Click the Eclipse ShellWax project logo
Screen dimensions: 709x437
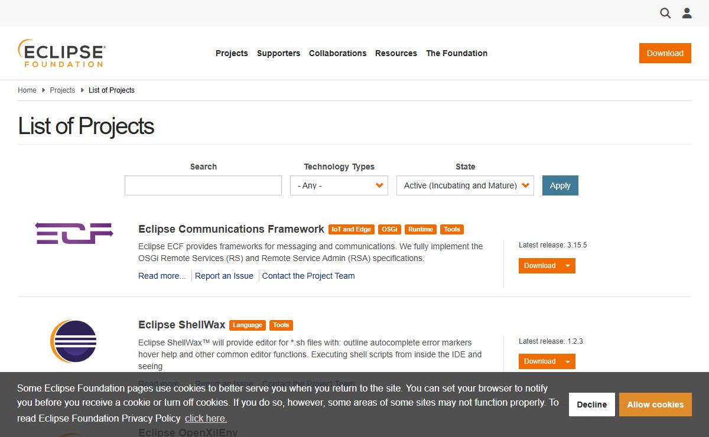coord(73,341)
